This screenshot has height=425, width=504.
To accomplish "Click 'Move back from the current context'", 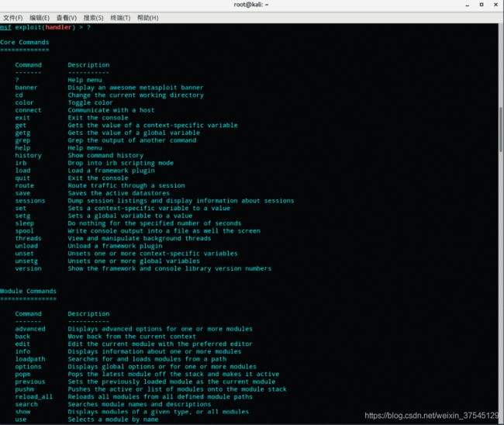I will click(132, 337).
